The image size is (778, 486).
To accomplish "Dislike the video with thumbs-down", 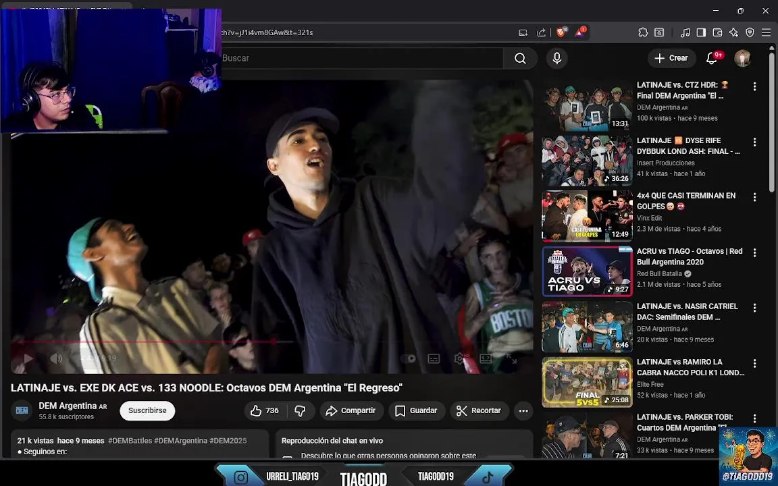I will 300,410.
